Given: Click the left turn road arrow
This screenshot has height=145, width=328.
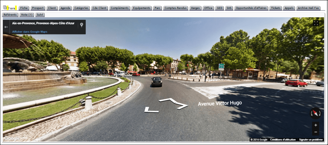Looking at the screenshot, I should coord(151,110).
